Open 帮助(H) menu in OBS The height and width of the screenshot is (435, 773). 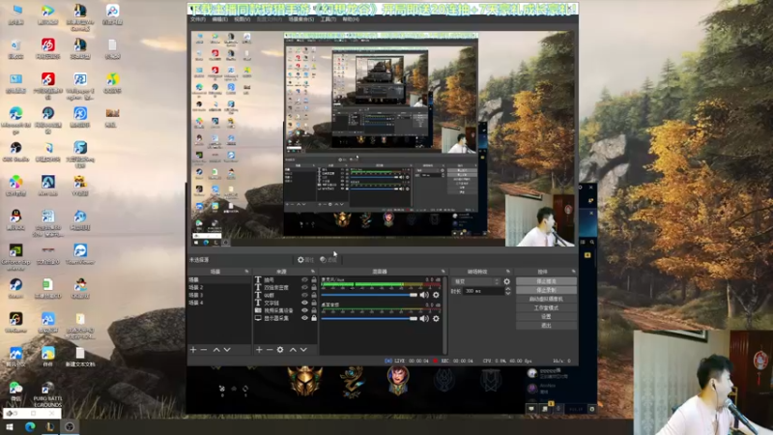[x=351, y=19]
